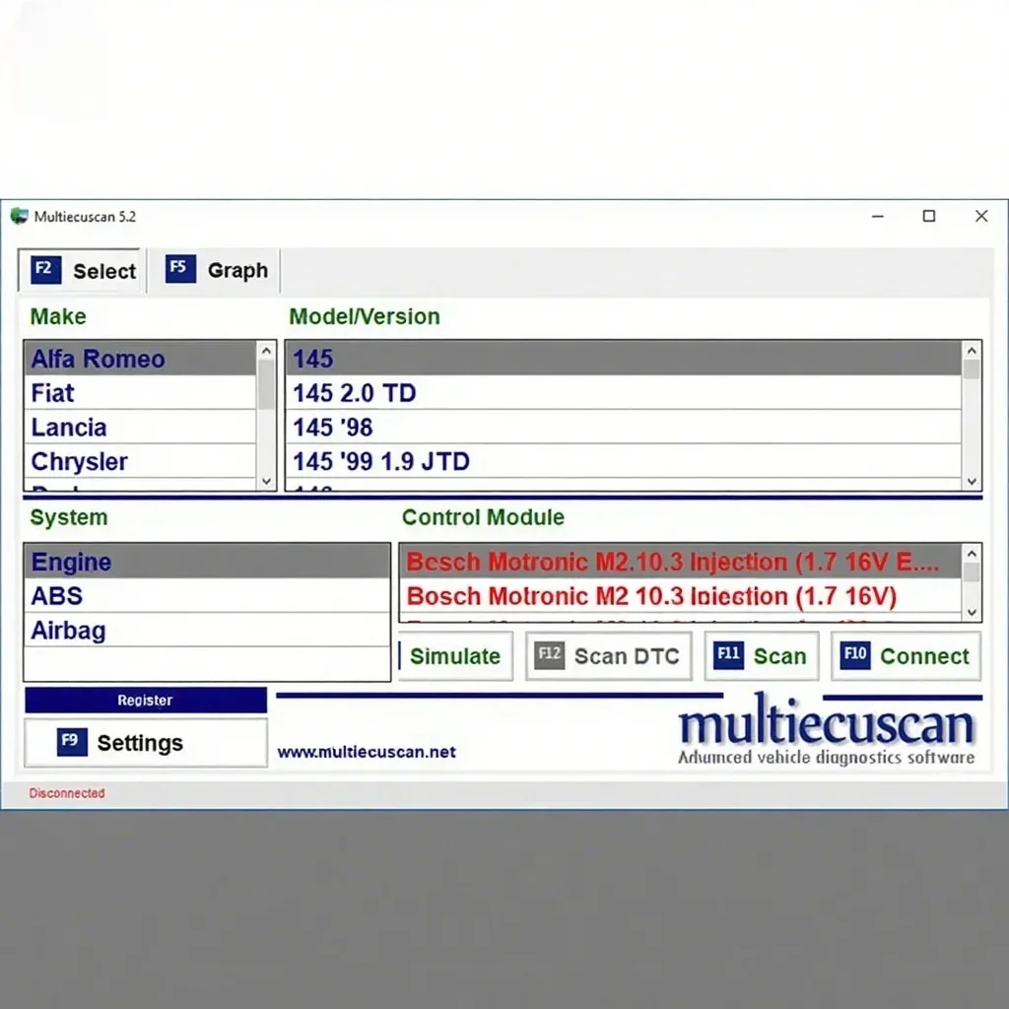Visit the www.multiecuscan.net link
The image size is (1009, 1009).
[x=367, y=752]
